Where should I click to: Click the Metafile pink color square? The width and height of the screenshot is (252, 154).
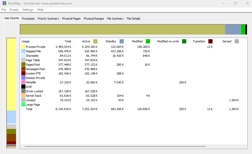point(23,82)
